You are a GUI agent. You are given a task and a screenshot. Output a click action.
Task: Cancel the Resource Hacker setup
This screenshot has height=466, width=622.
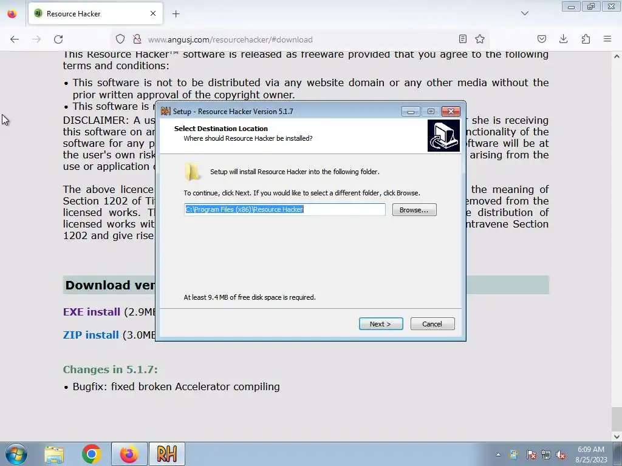click(x=432, y=324)
